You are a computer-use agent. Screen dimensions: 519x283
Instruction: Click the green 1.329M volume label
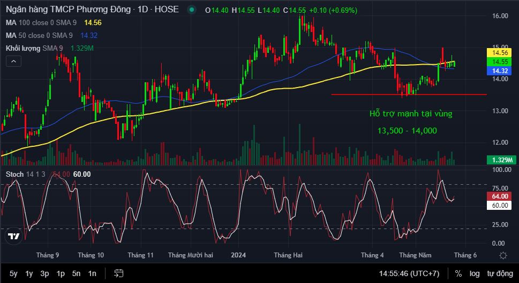(500, 160)
